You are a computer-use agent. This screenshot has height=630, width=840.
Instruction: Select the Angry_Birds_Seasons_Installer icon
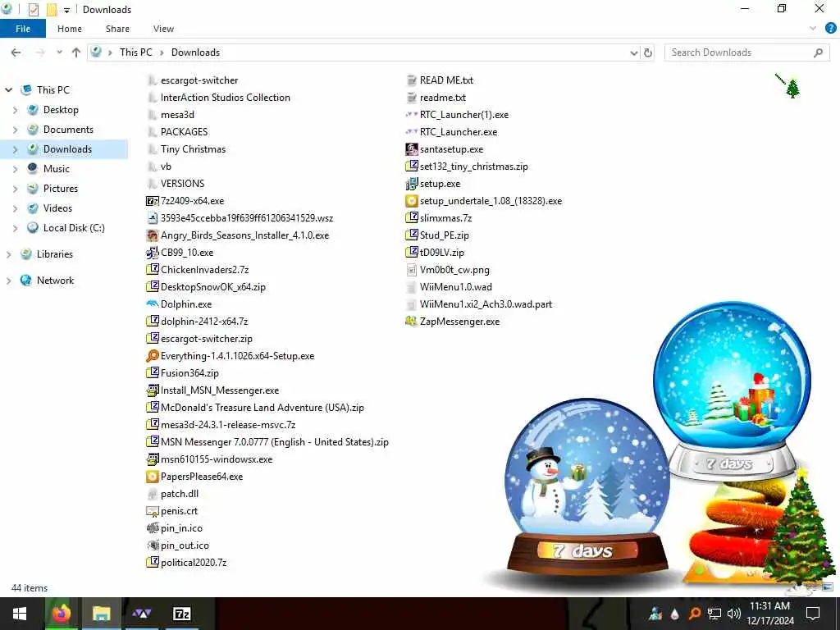pos(153,235)
